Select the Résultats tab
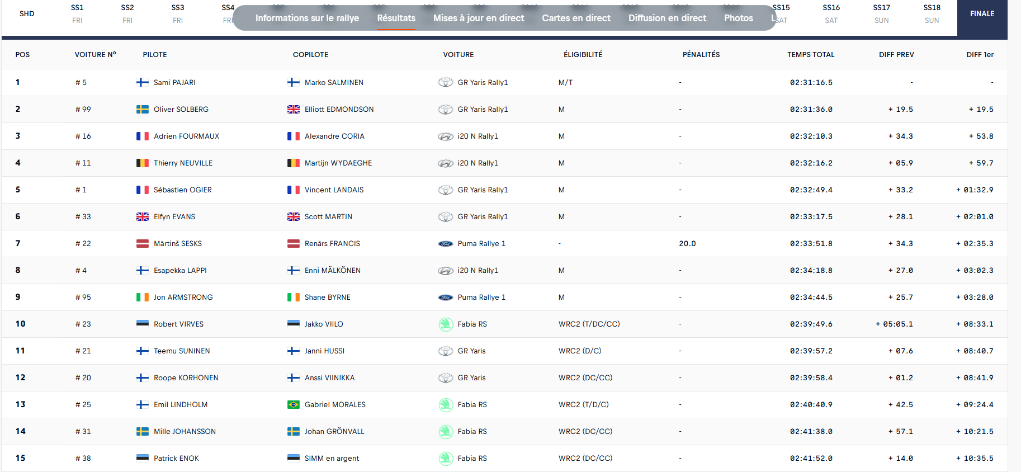The width and height of the screenshot is (1021, 472). point(396,18)
